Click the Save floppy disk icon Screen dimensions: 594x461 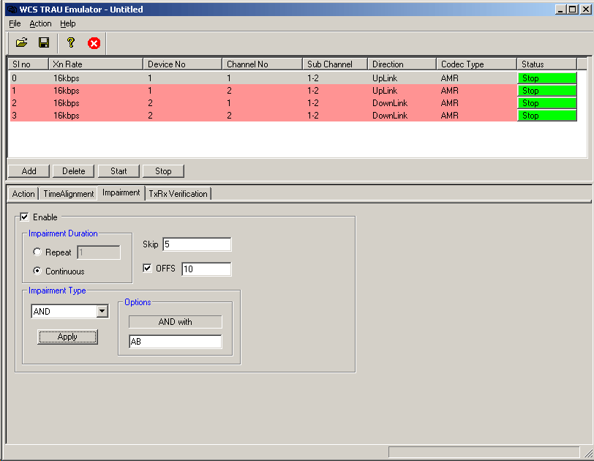click(x=44, y=43)
